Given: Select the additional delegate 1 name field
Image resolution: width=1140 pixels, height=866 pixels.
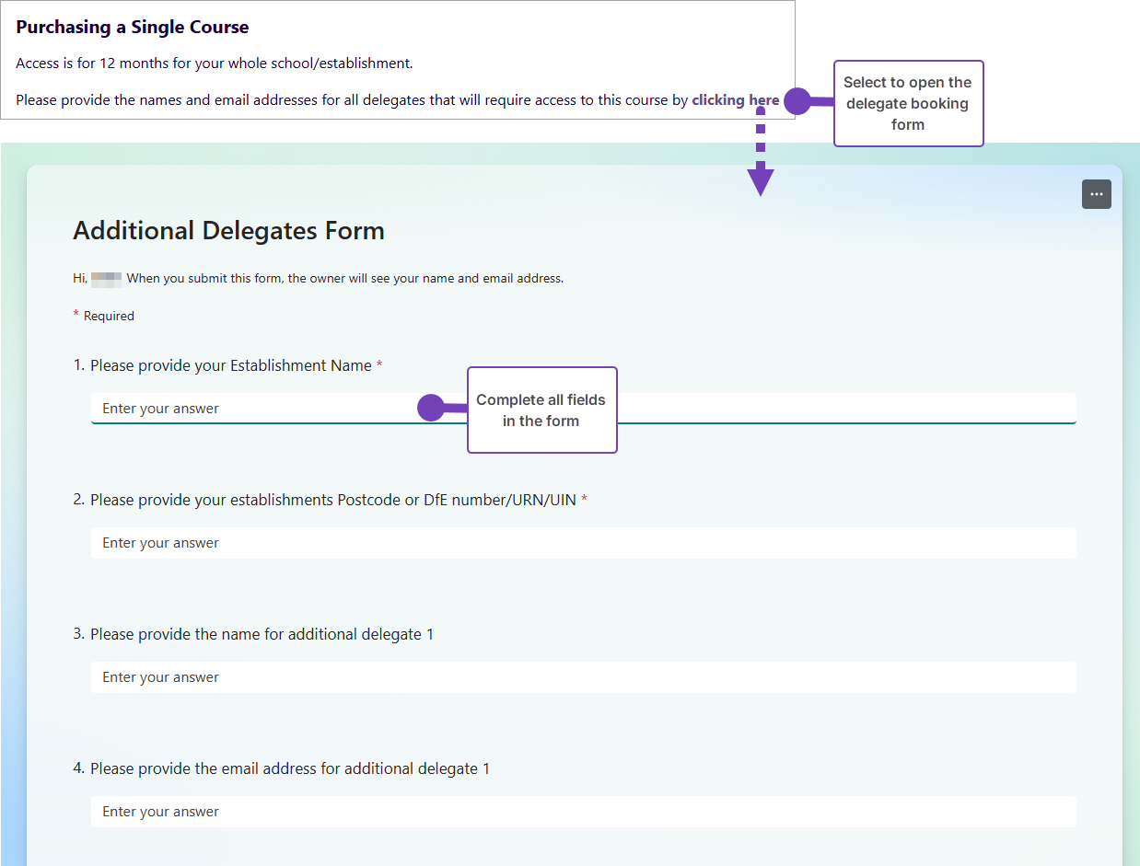Looking at the screenshot, I should click(583, 677).
